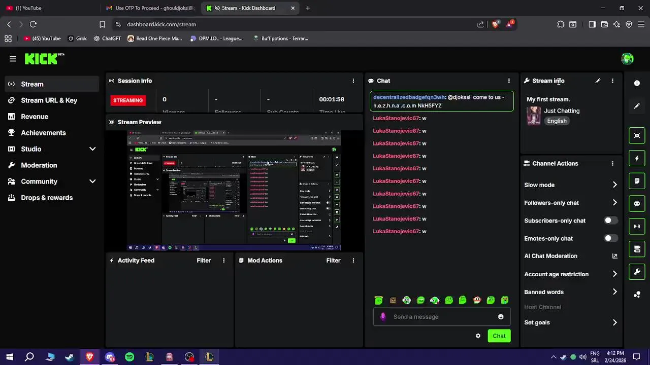This screenshot has height=365, width=650.
Task: Open Mod Actions three-dot menu
Action: tap(353, 260)
